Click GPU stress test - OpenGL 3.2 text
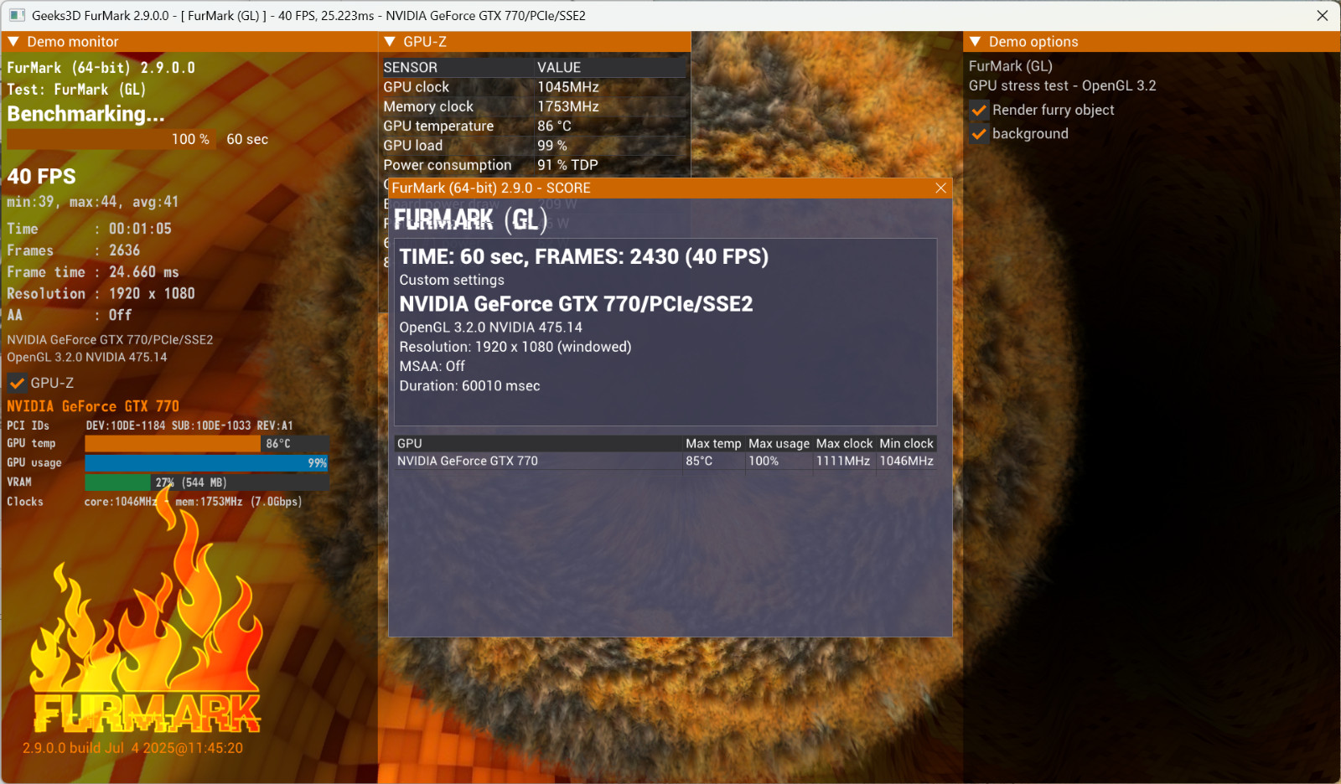 1062,85
